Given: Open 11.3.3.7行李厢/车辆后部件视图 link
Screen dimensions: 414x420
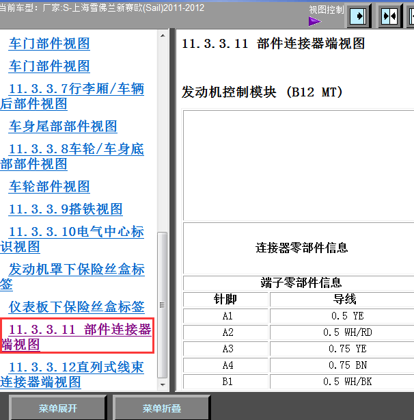Looking at the screenshot, I should click(x=72, y=96).
